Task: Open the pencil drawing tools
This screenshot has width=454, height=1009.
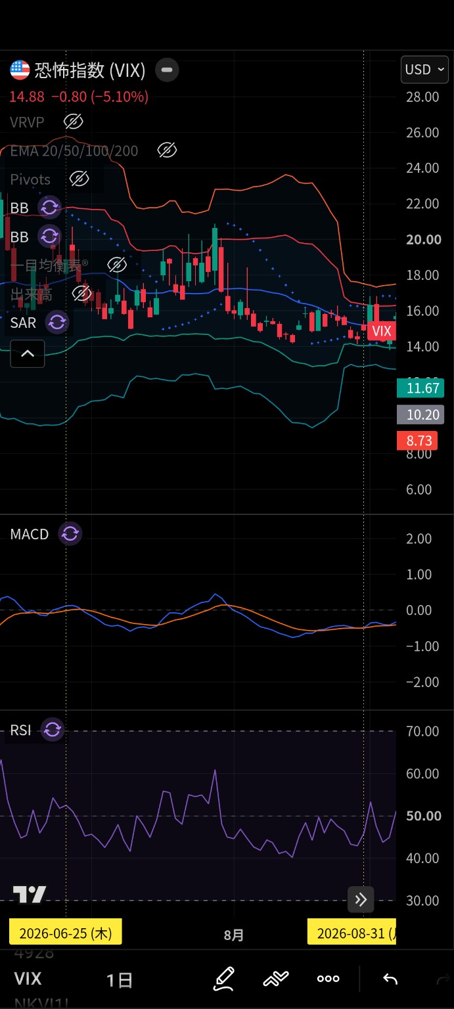Action: pos(224,979)
